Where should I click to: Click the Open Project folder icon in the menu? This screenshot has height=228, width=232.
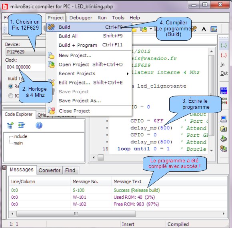tap(51, 64)
